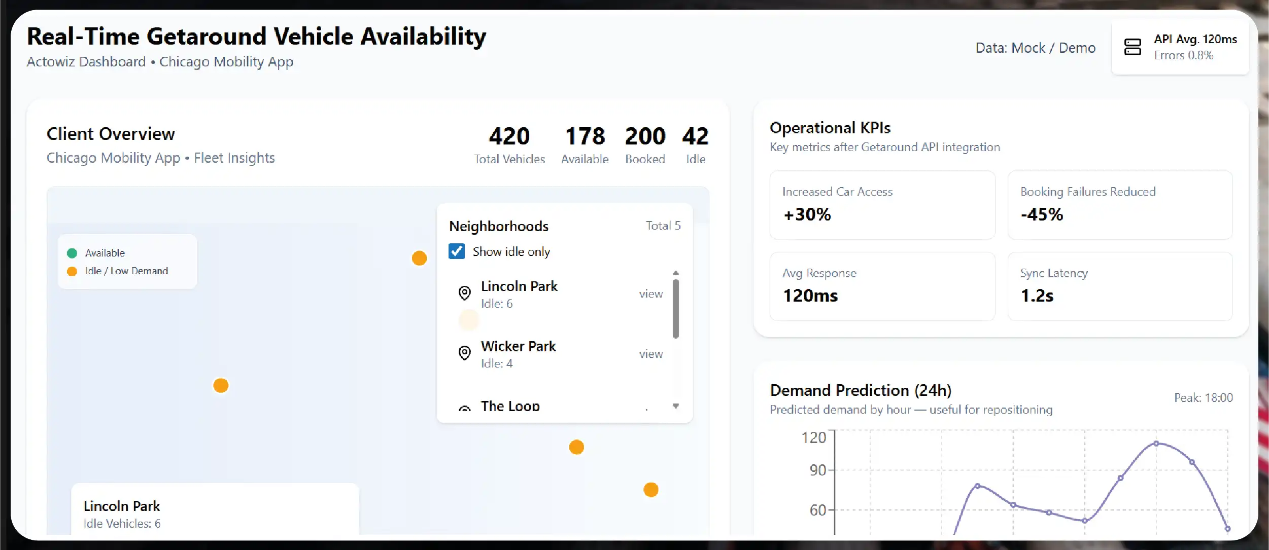Click the Booking Failures Reduced KPI card

click(1120, 205)
